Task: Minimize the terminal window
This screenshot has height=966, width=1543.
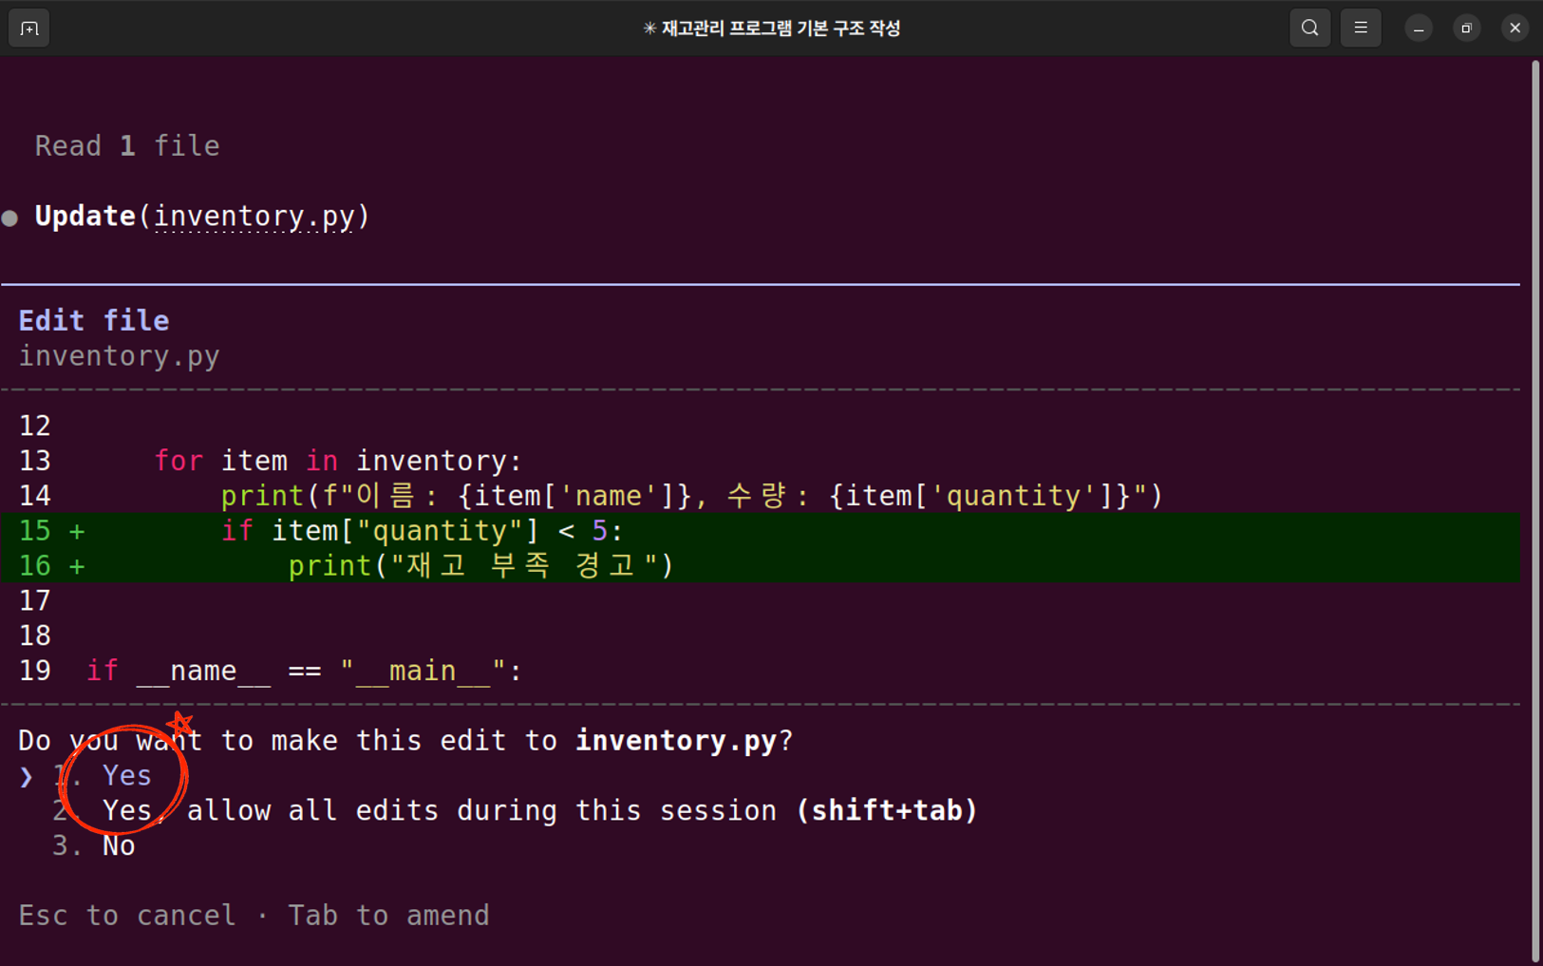Action: tap(1418, 28)
